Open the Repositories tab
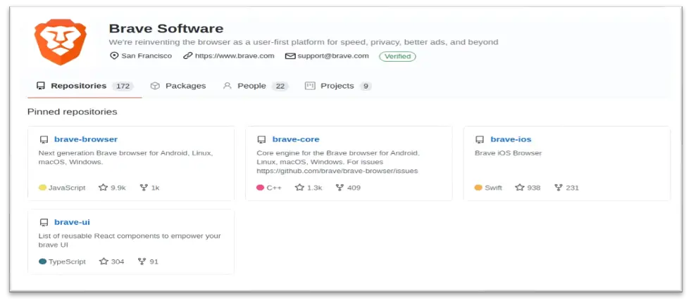Image resolution: width=691 pixels, height=303 pixels. (x=78, y=86)
